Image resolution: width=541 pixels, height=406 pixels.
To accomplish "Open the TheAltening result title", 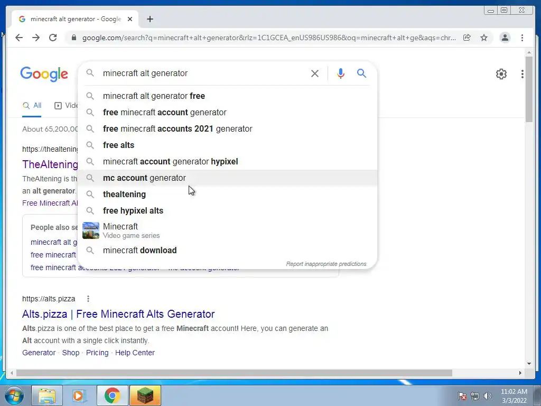I will [50, 164].
